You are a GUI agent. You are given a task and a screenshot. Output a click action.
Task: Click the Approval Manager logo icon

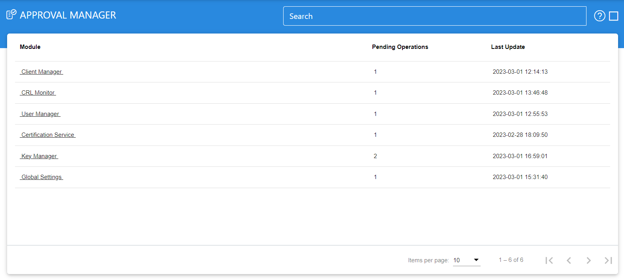[x=11, y=15]
